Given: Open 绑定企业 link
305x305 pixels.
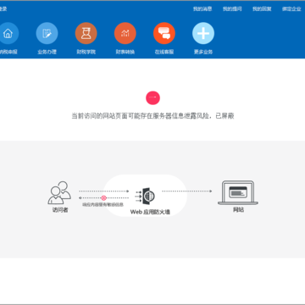Looking at the screenshot, I should 291,9.
